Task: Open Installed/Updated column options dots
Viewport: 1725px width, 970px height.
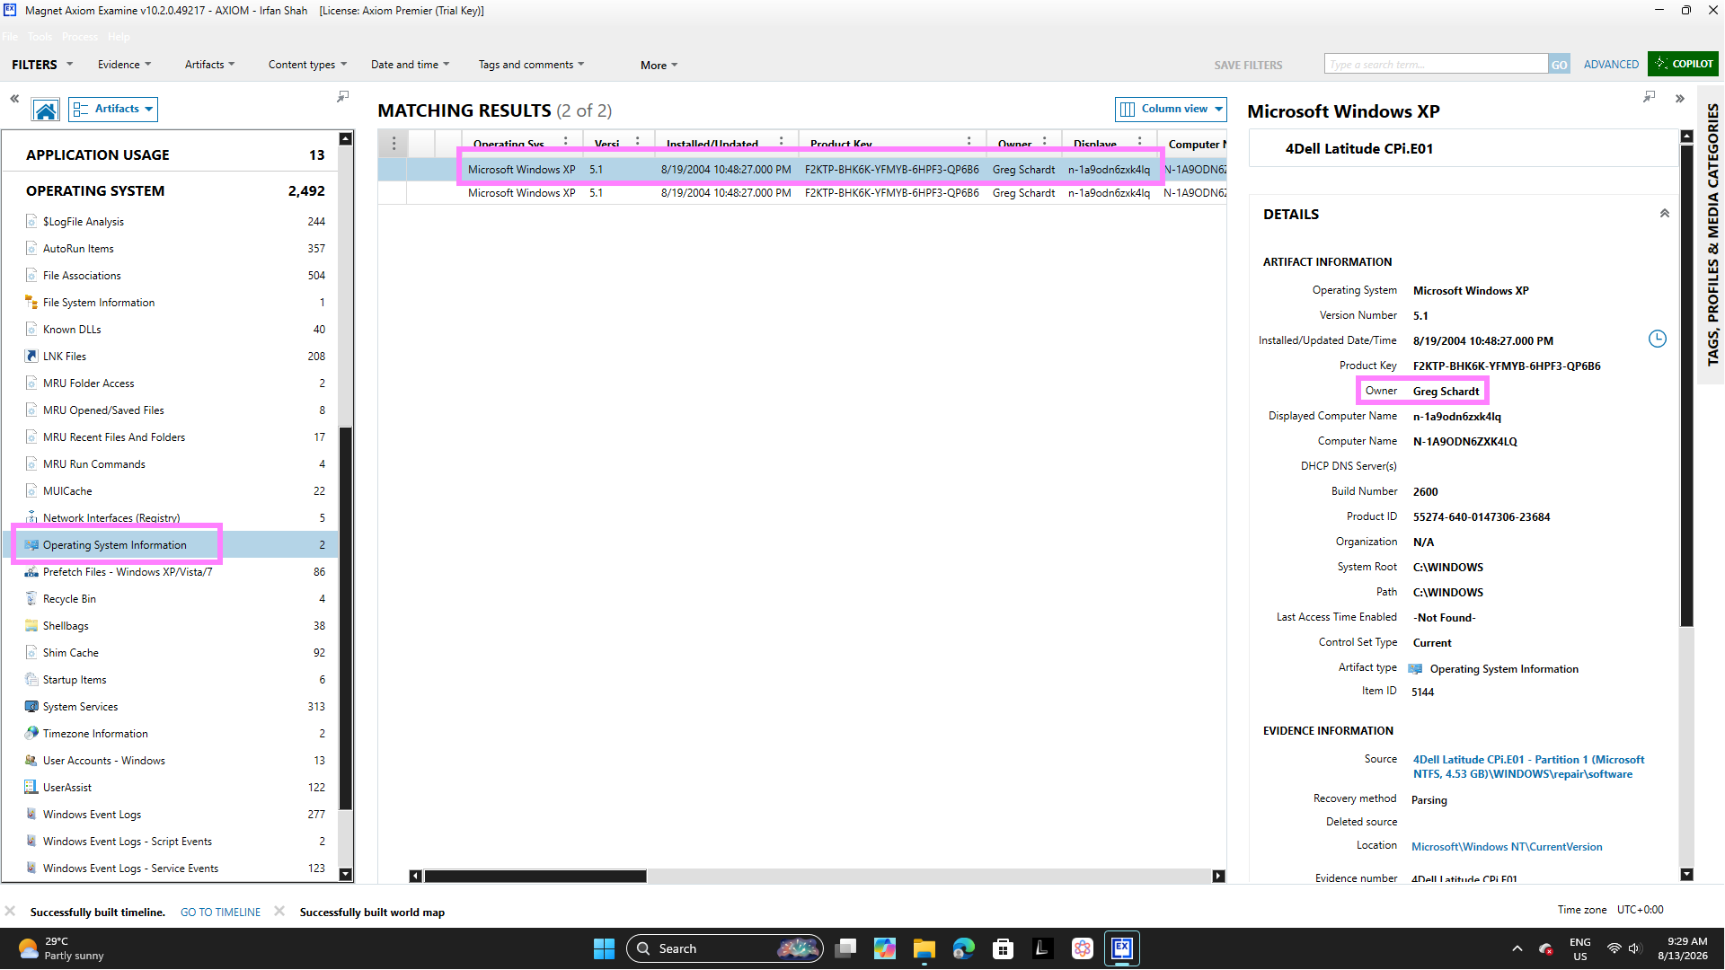Action: tap(782, 142)
